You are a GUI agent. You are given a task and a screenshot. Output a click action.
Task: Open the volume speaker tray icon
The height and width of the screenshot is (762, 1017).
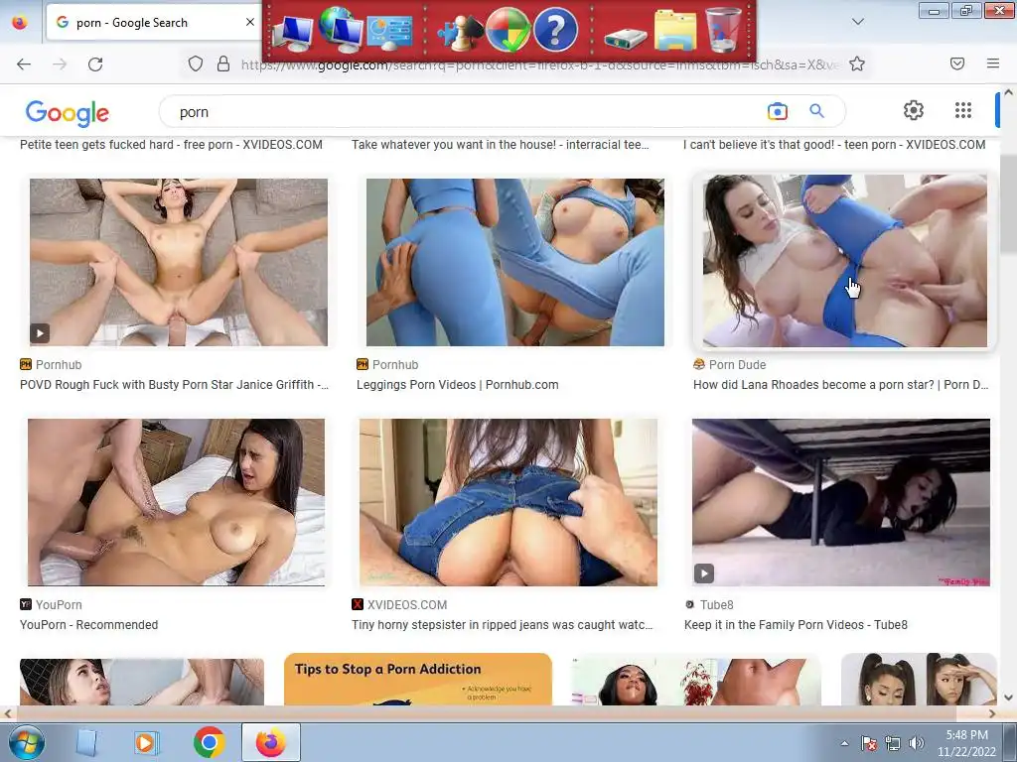[x=917, y=743]
